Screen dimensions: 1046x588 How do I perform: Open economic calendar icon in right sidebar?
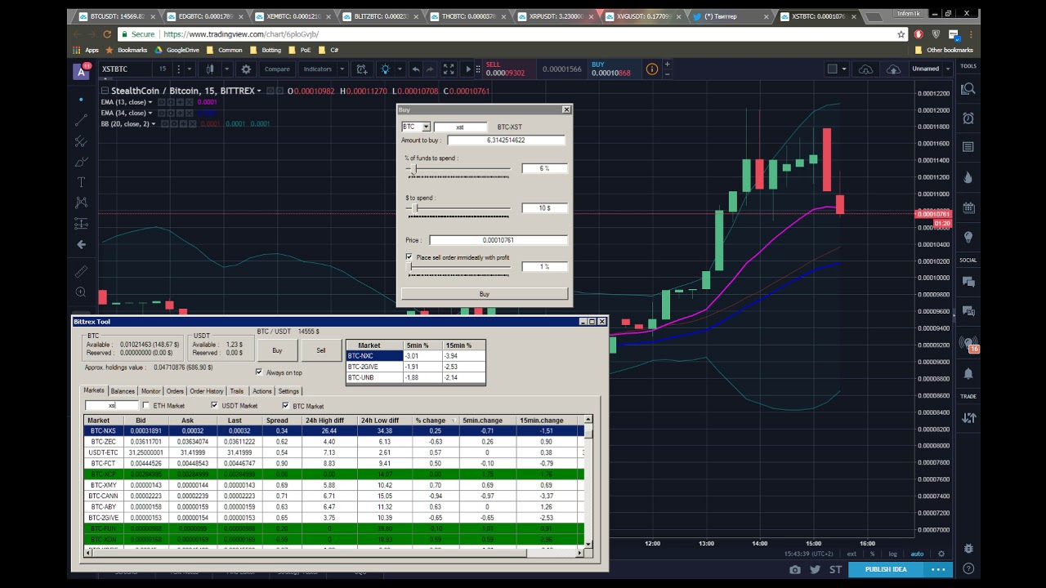pos(968,207)
